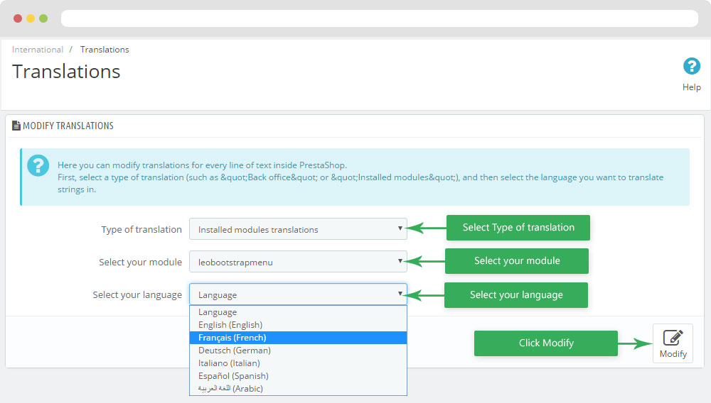Click the MODIFY TRANSLATIONS panel title
The image size is (711, 403).
[68, 126]
